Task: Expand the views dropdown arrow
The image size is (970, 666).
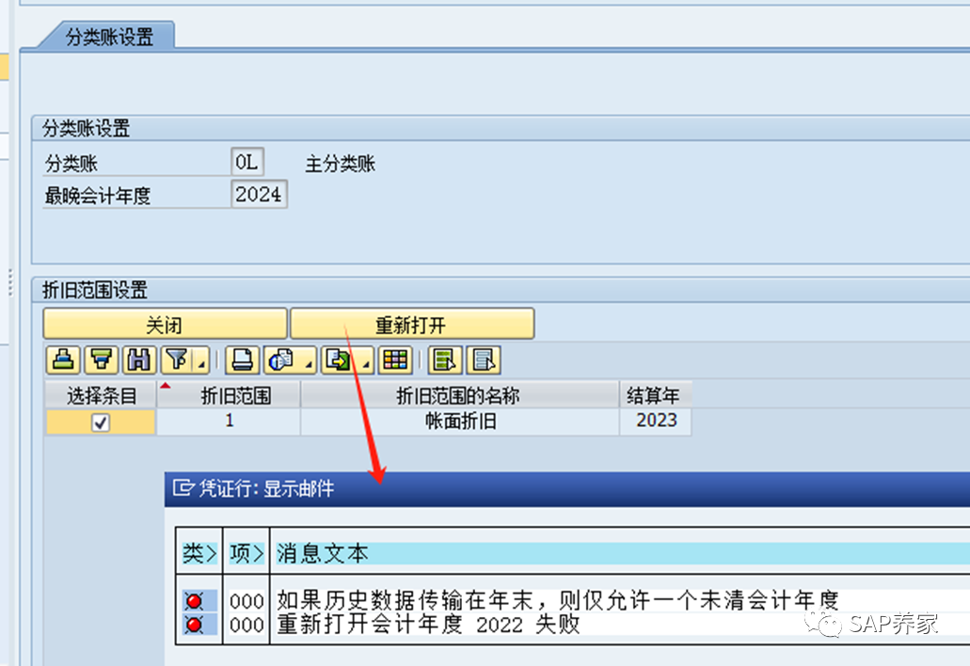Action: (308, 360)
